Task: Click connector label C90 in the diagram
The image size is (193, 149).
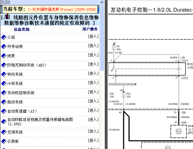Action: 183,112
